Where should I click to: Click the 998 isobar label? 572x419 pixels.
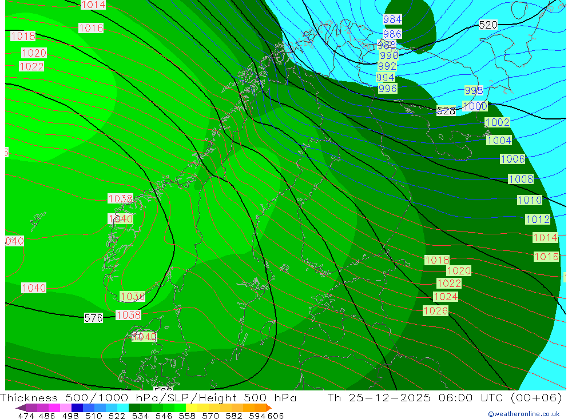(x=474, y=90)
